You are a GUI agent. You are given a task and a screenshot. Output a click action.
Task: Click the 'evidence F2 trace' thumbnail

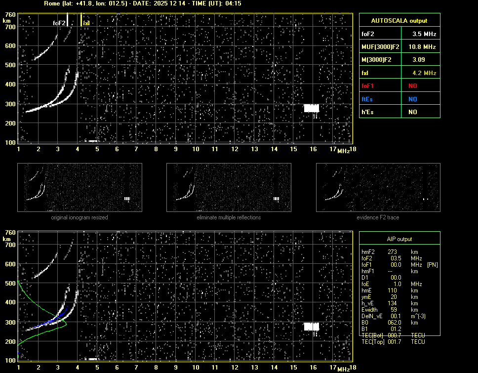(x=378, y=187)
